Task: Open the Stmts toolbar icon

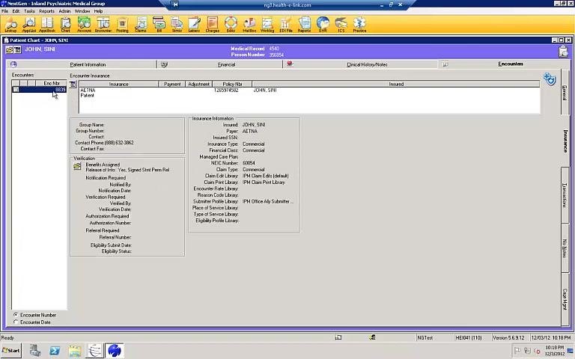Action: pyautogui.click(x=177, y=25)
